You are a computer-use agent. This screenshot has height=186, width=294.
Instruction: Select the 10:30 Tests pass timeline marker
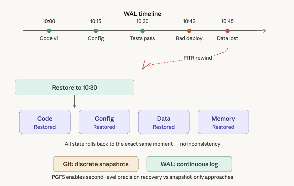click(142, 31)
